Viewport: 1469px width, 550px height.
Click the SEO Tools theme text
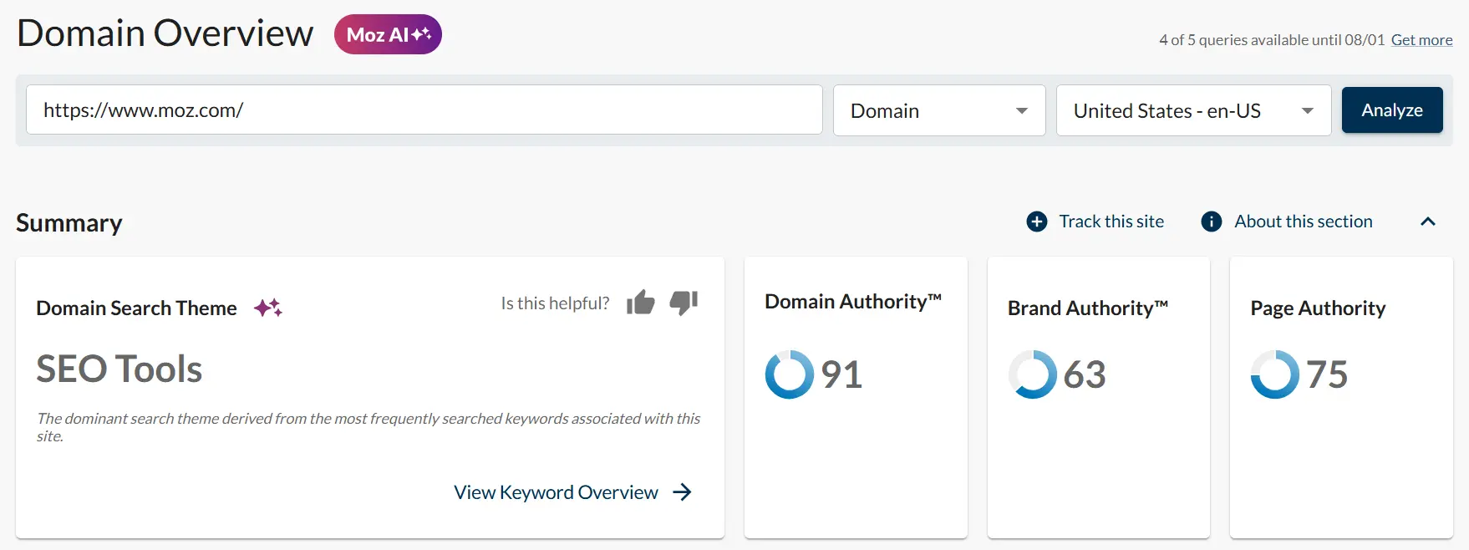(119, 369)
